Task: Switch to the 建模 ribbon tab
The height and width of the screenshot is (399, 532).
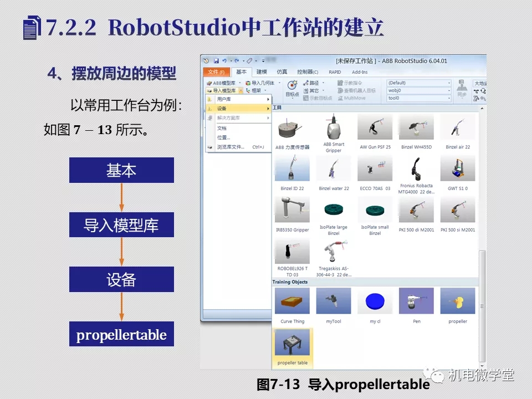Action: (x=262, y=72)
